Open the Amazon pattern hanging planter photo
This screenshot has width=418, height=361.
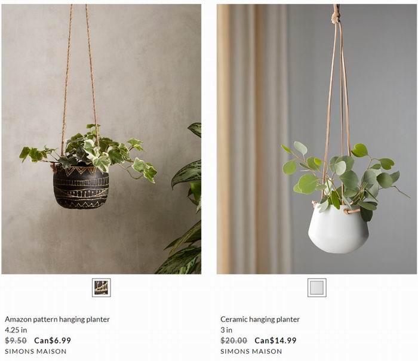tap(102, 139)
